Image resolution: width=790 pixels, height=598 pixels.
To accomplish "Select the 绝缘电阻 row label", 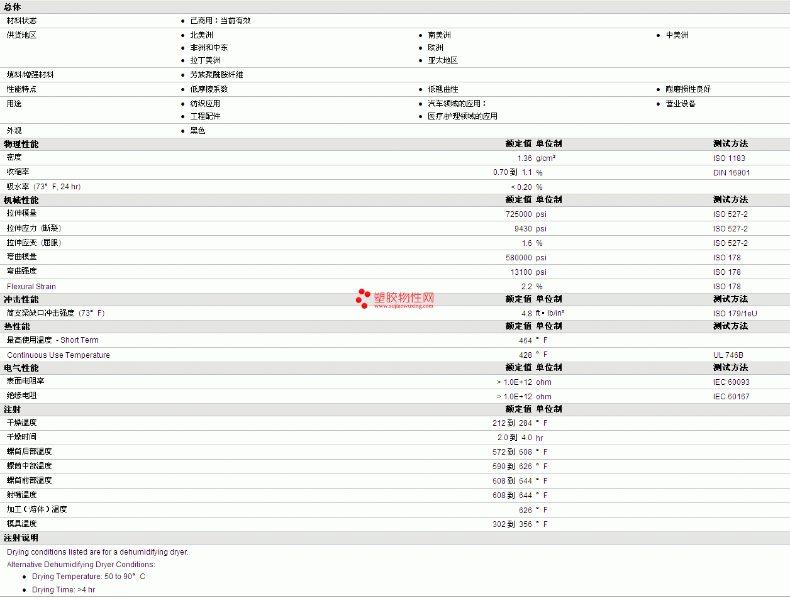I will pos(22,396).
